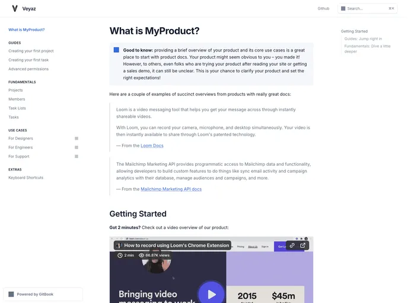Click the What is MyProduct? main heading
408x303 pixels.
coord(154,31)
